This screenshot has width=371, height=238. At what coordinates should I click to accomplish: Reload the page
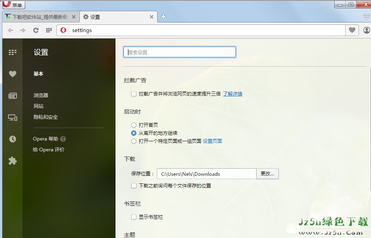coord(36,31)
